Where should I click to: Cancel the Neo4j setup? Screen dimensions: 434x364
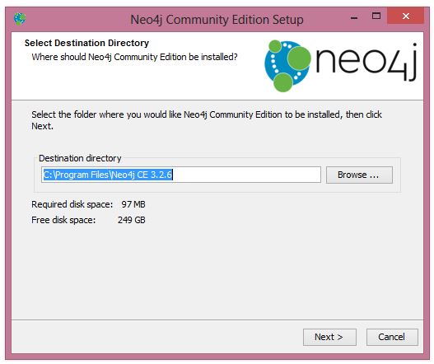[x=392, y=337]
